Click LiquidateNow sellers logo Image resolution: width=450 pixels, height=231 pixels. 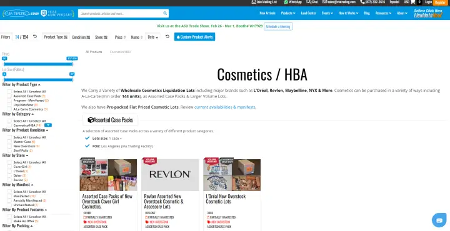428,13
